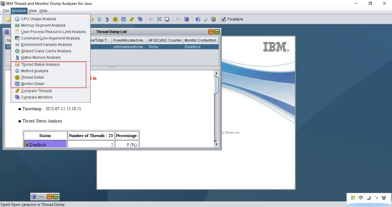Open the View menu
The width and height of the screenshot is (392, 207).
[x=33, y=11]
